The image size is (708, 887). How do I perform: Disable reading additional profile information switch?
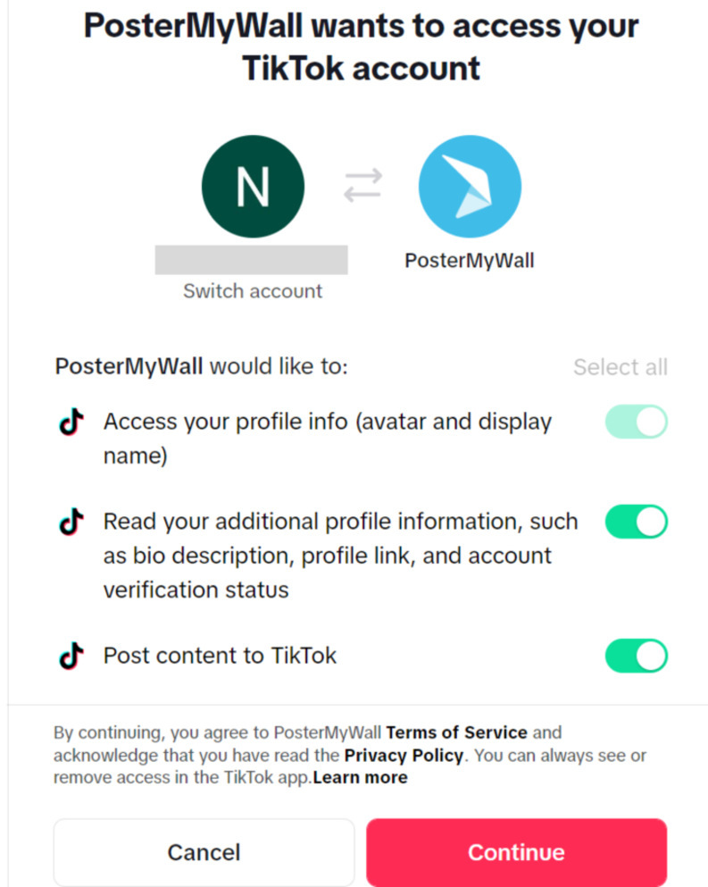pos(637,522)
